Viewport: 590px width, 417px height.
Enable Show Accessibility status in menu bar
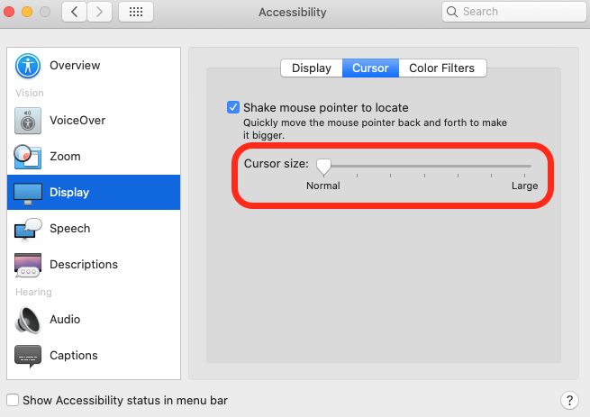[13, 400]
